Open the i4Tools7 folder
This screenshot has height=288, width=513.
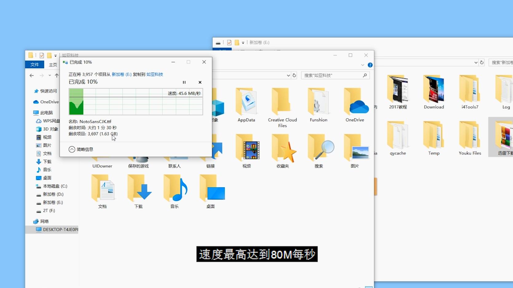(469, 92)
